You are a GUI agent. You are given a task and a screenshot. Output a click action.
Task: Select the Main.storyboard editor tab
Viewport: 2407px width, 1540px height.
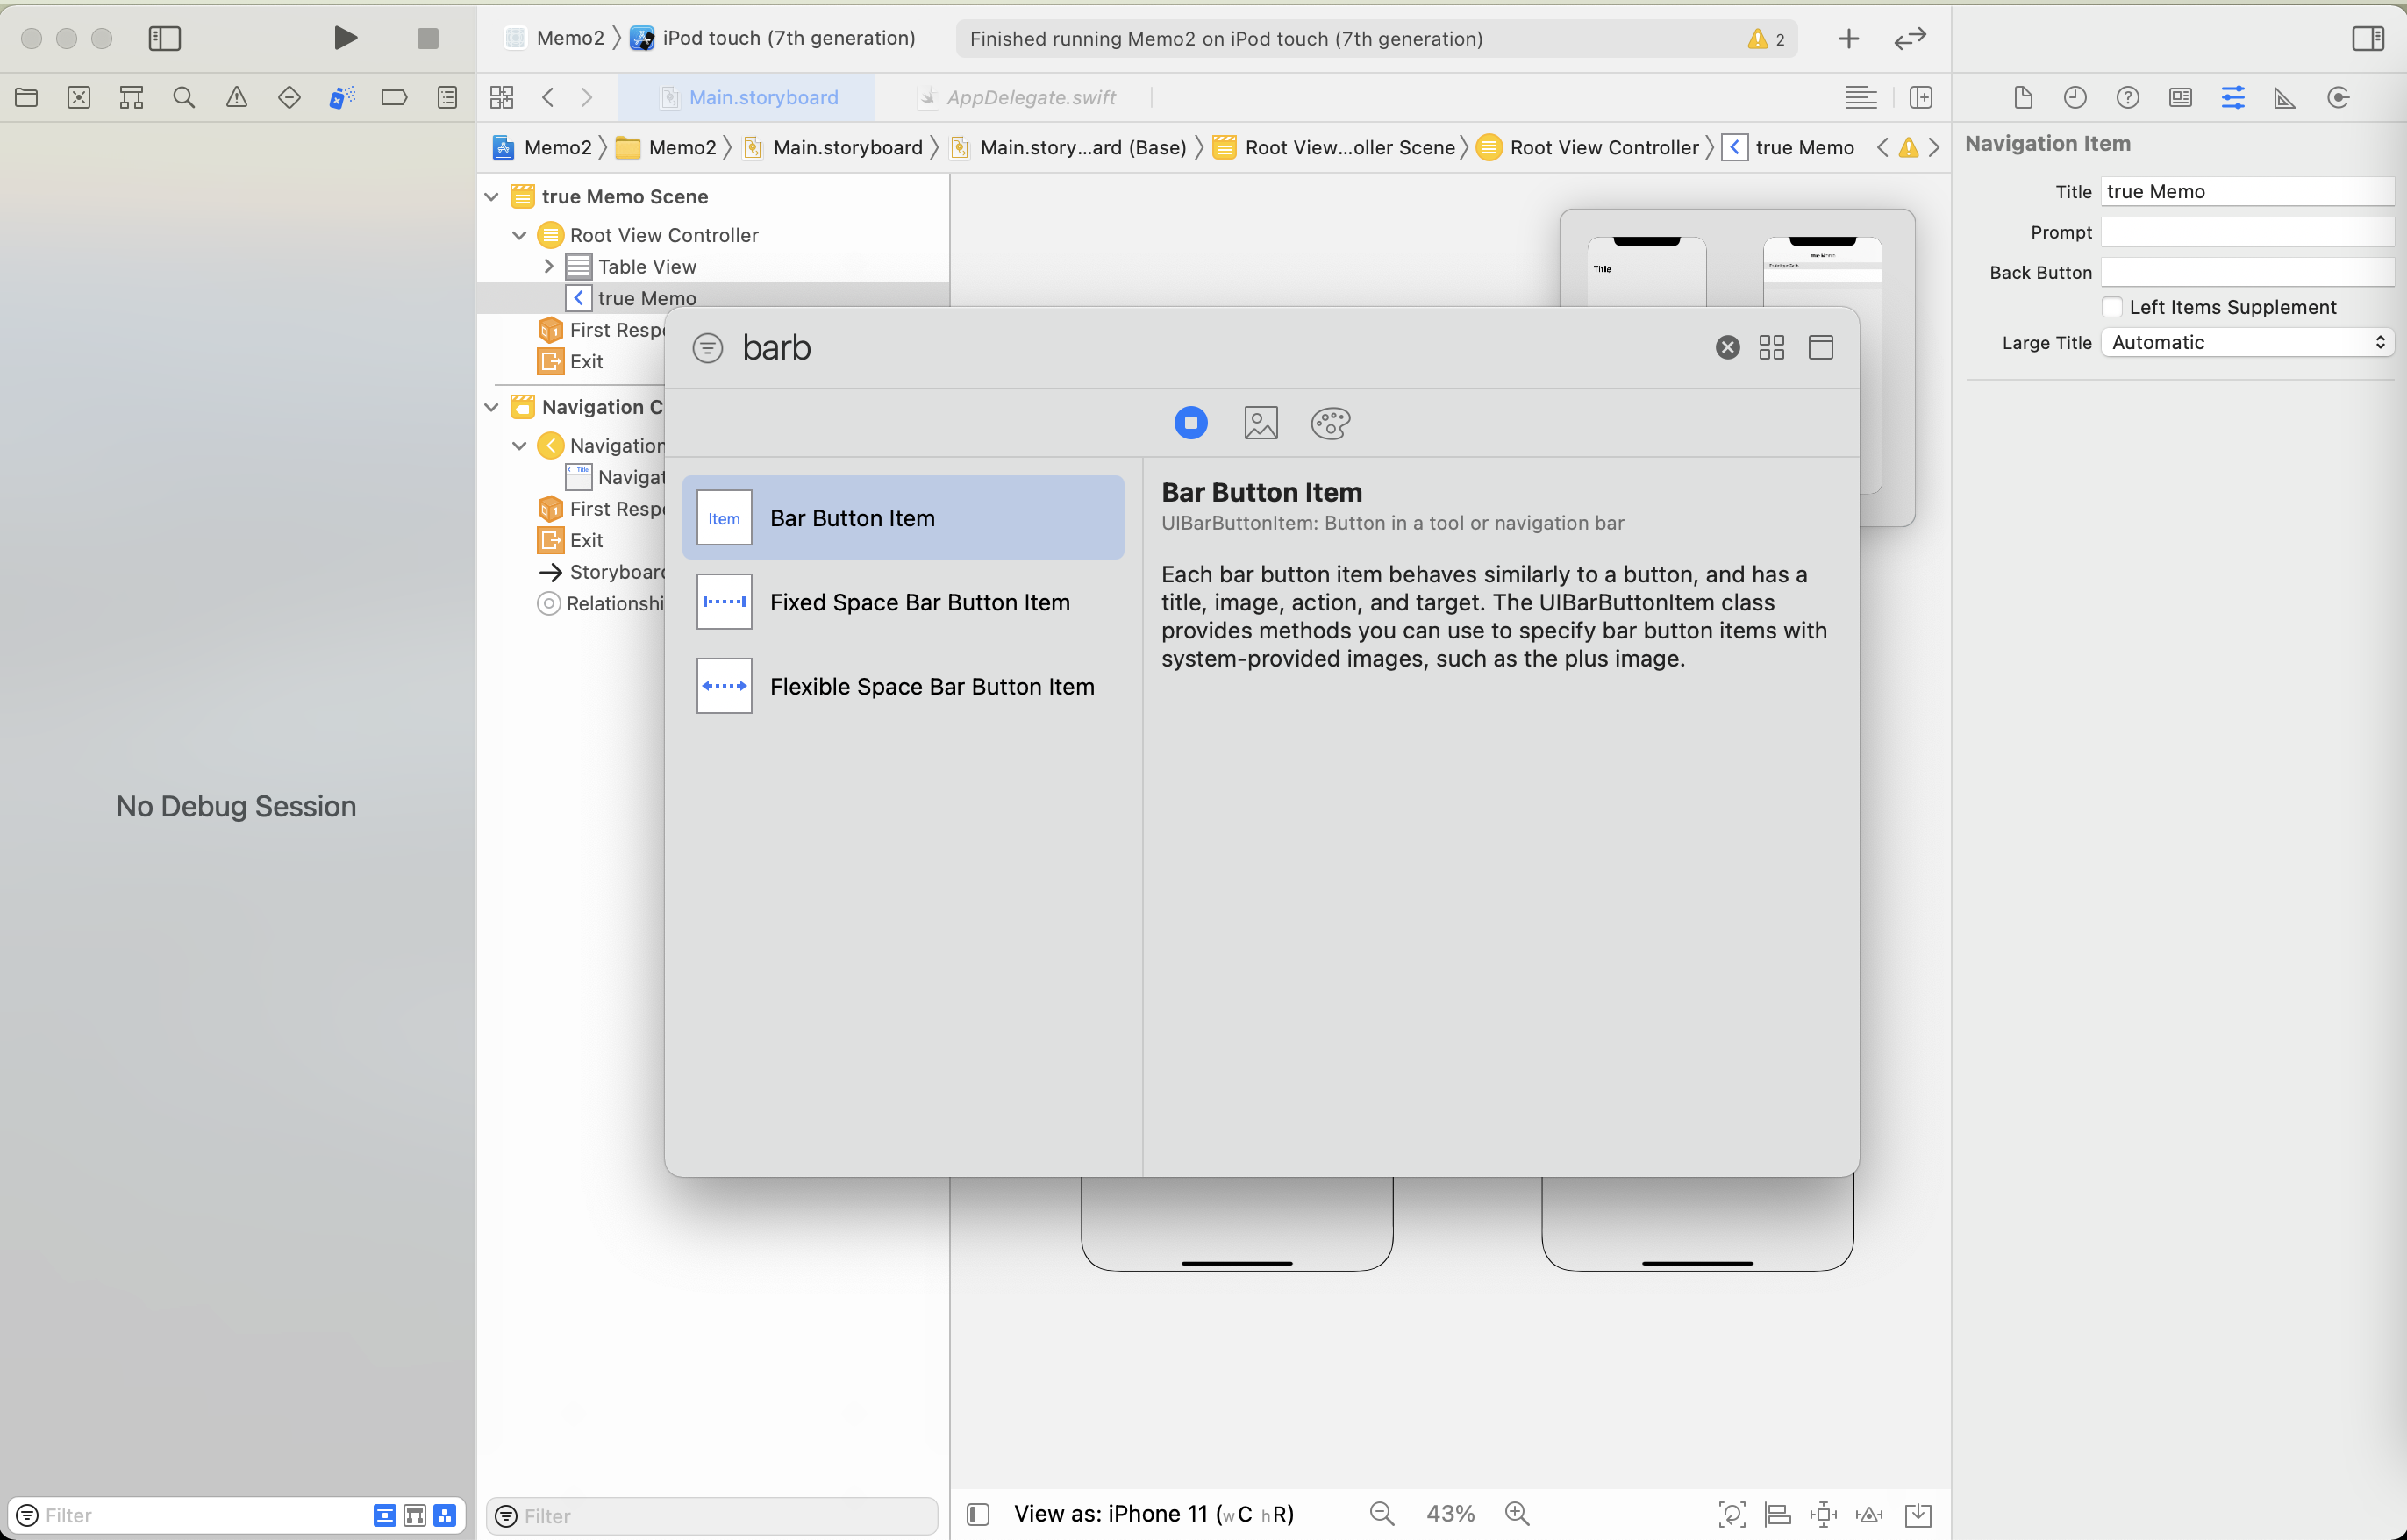[x=762, y=97]
